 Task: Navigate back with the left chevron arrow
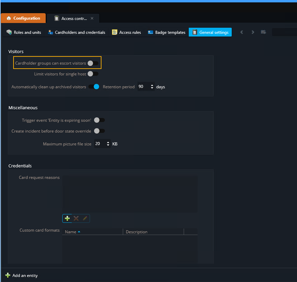242,32
